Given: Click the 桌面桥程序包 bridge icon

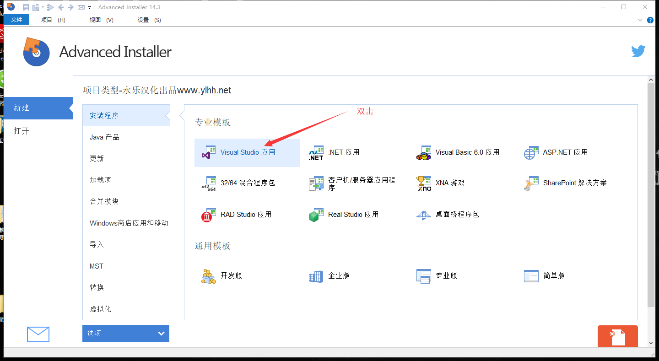Looking at the screenshot, I should coord(424,215).
